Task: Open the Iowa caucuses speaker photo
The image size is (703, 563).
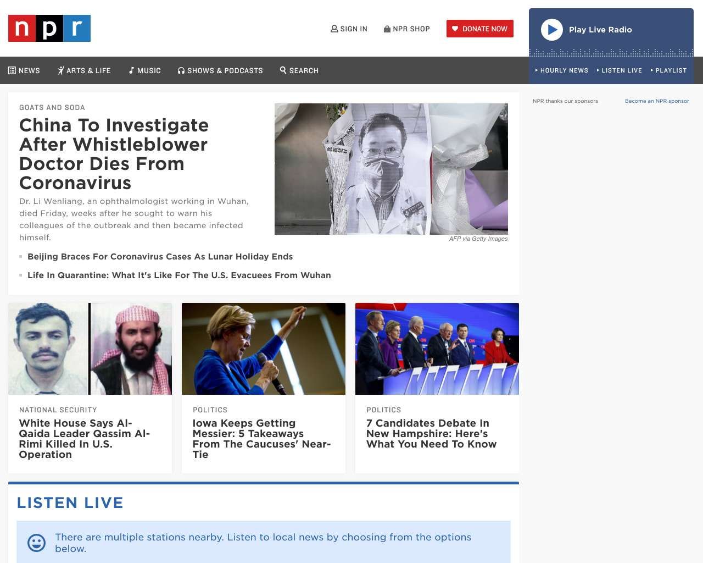Action: tap(264, 349)
